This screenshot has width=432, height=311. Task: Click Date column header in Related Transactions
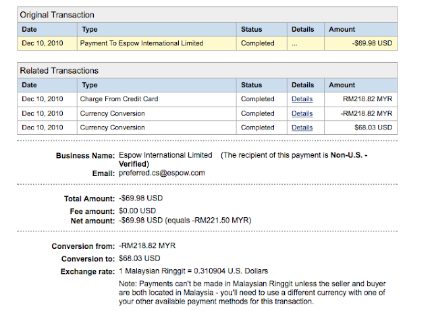click(29, 85)
